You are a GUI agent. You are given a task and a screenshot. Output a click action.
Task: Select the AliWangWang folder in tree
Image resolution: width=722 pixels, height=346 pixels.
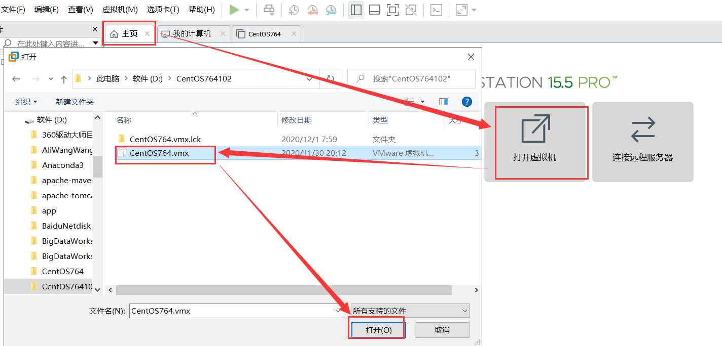67,150
